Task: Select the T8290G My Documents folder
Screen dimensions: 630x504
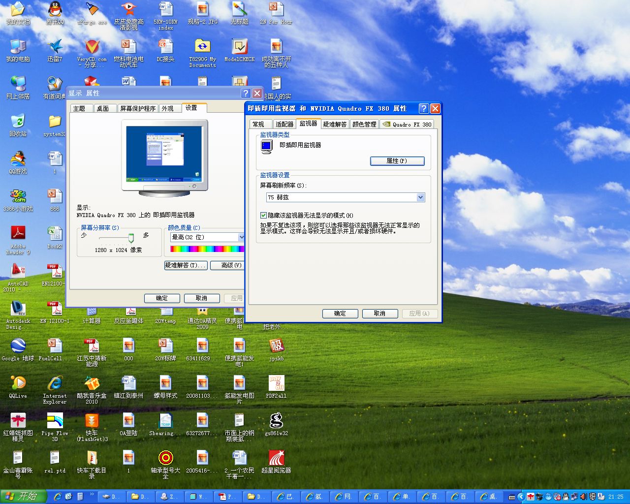Action: pyautogui.click(x=202, y=53)
